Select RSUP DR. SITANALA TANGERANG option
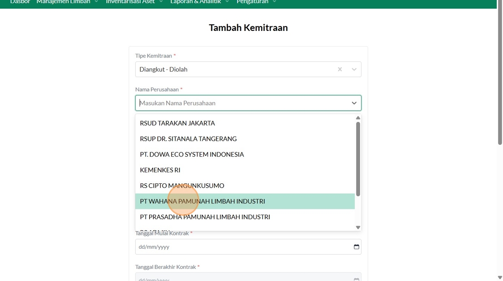 pos(245,139)
